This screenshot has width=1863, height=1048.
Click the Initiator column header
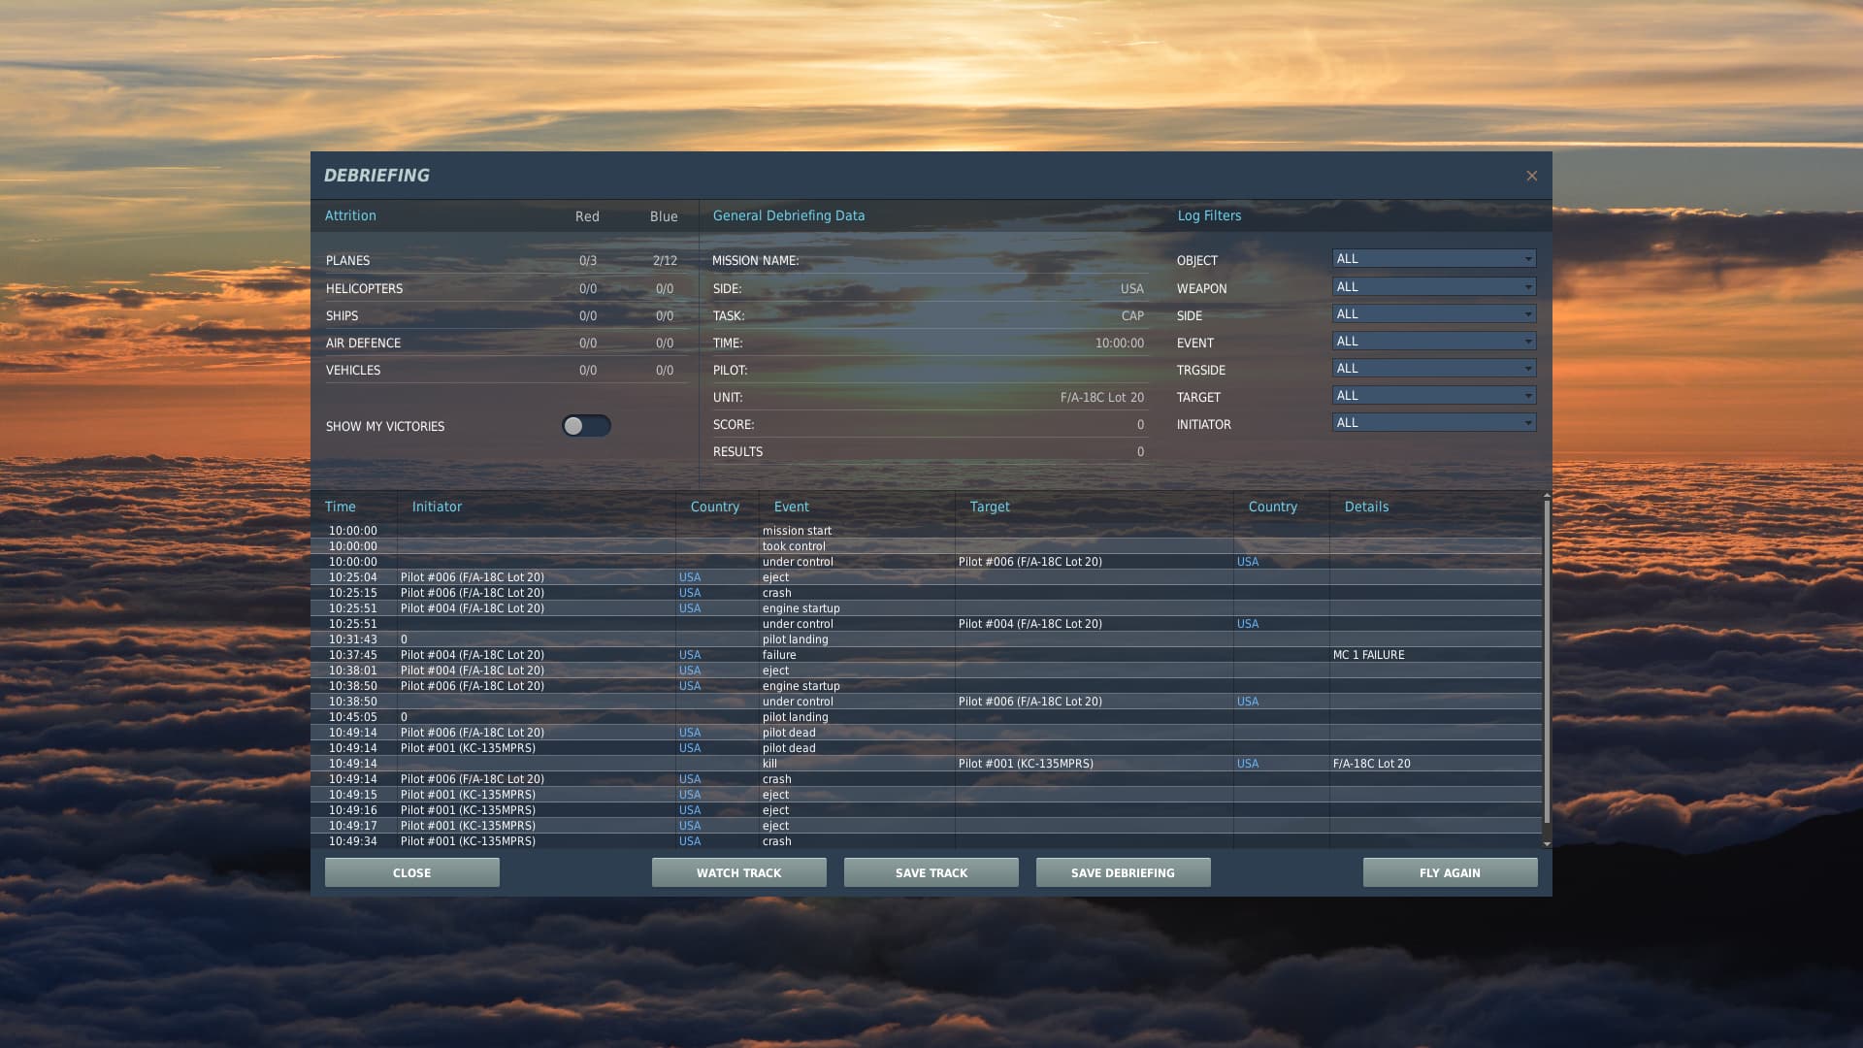pyautogui.click(x=437, y=507)
